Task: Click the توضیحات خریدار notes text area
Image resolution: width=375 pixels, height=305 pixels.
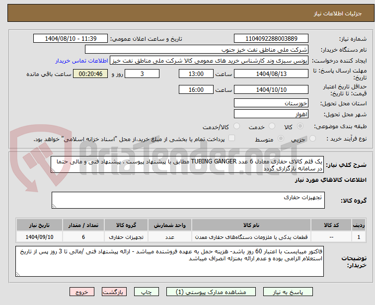Action: 169,261
